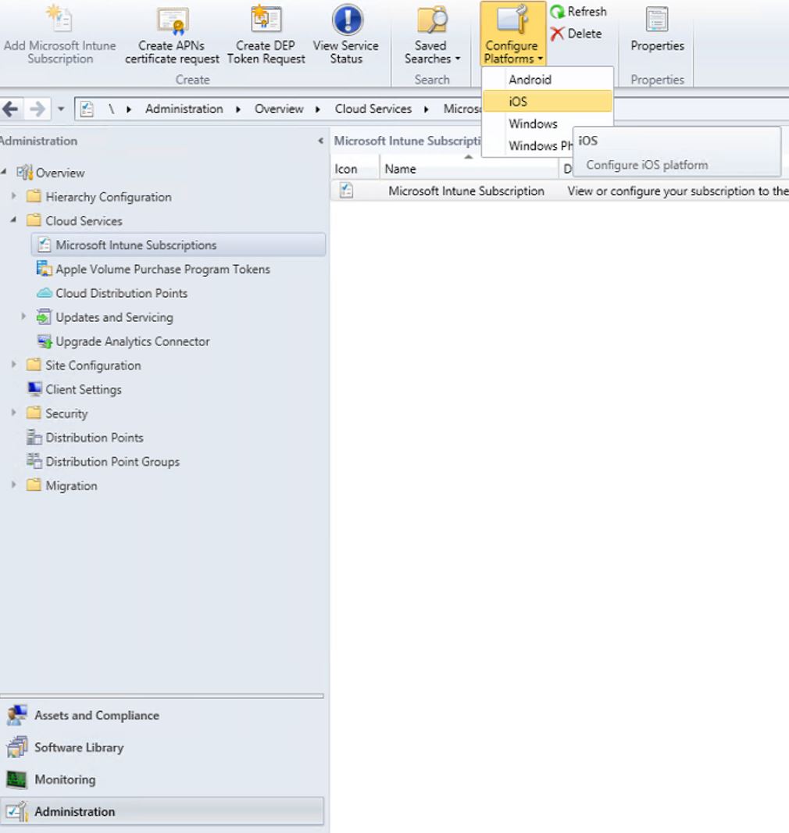Expand Updates and Servicing node
The height and width of the screenshot is (833, 789).
pyautogui.click(x=24, y=316)
